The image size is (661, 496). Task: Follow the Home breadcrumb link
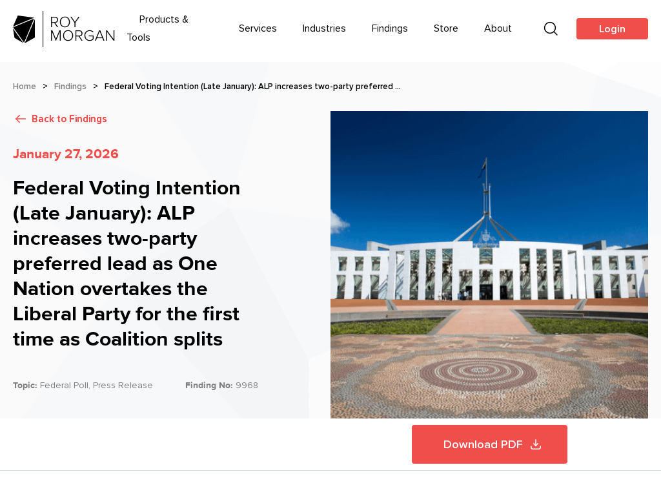pos(25,87)
